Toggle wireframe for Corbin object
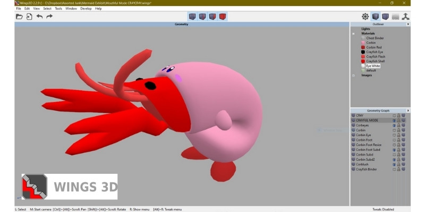The image size is (425, 212). pos(403,130)
